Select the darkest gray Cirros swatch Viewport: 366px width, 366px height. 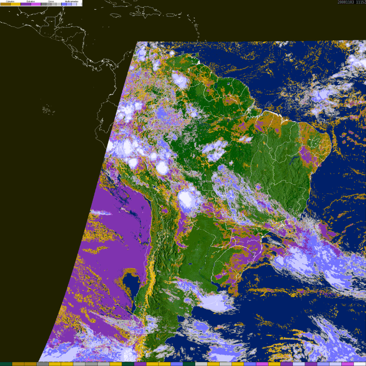[44, 4]
